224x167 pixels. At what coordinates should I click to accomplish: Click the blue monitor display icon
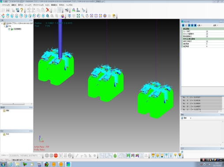[69, 16]
